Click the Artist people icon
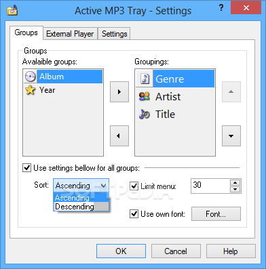The image size is (266, 269). [x=145, y=96]
